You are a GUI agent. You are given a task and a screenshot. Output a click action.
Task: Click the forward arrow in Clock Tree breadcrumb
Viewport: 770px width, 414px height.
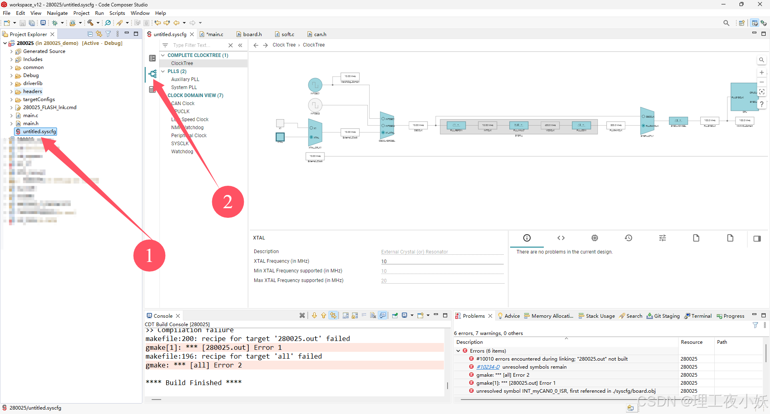pos(265,45)
